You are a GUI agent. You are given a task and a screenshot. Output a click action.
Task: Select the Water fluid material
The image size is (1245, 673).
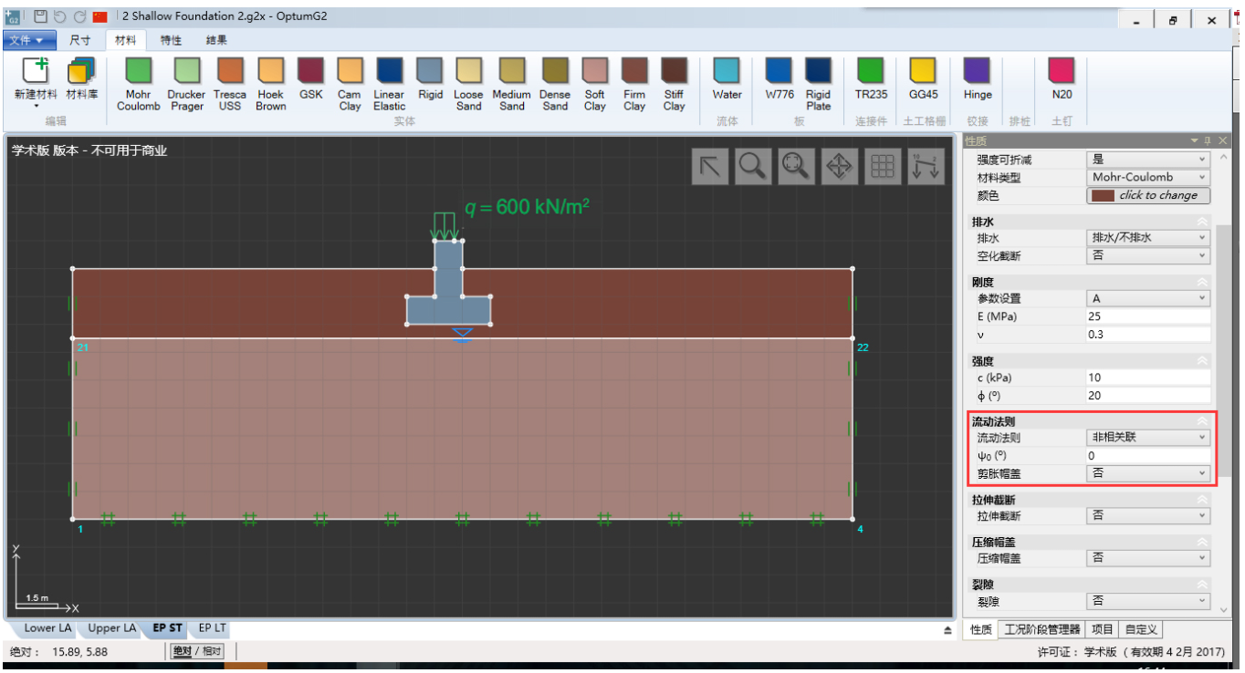727,71
